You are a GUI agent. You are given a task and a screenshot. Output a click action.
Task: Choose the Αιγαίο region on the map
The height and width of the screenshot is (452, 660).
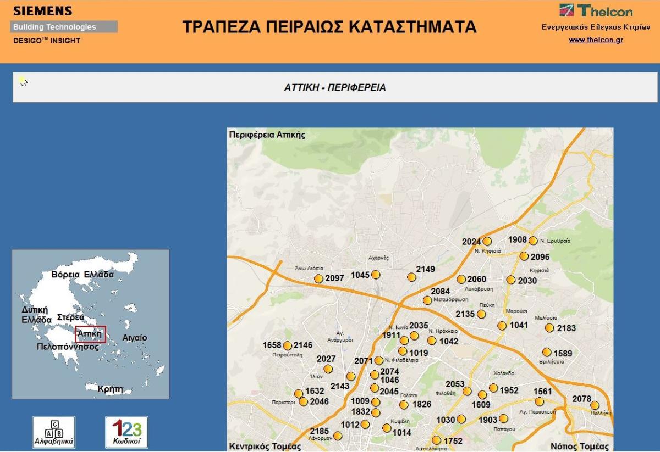tap(135, 338)
